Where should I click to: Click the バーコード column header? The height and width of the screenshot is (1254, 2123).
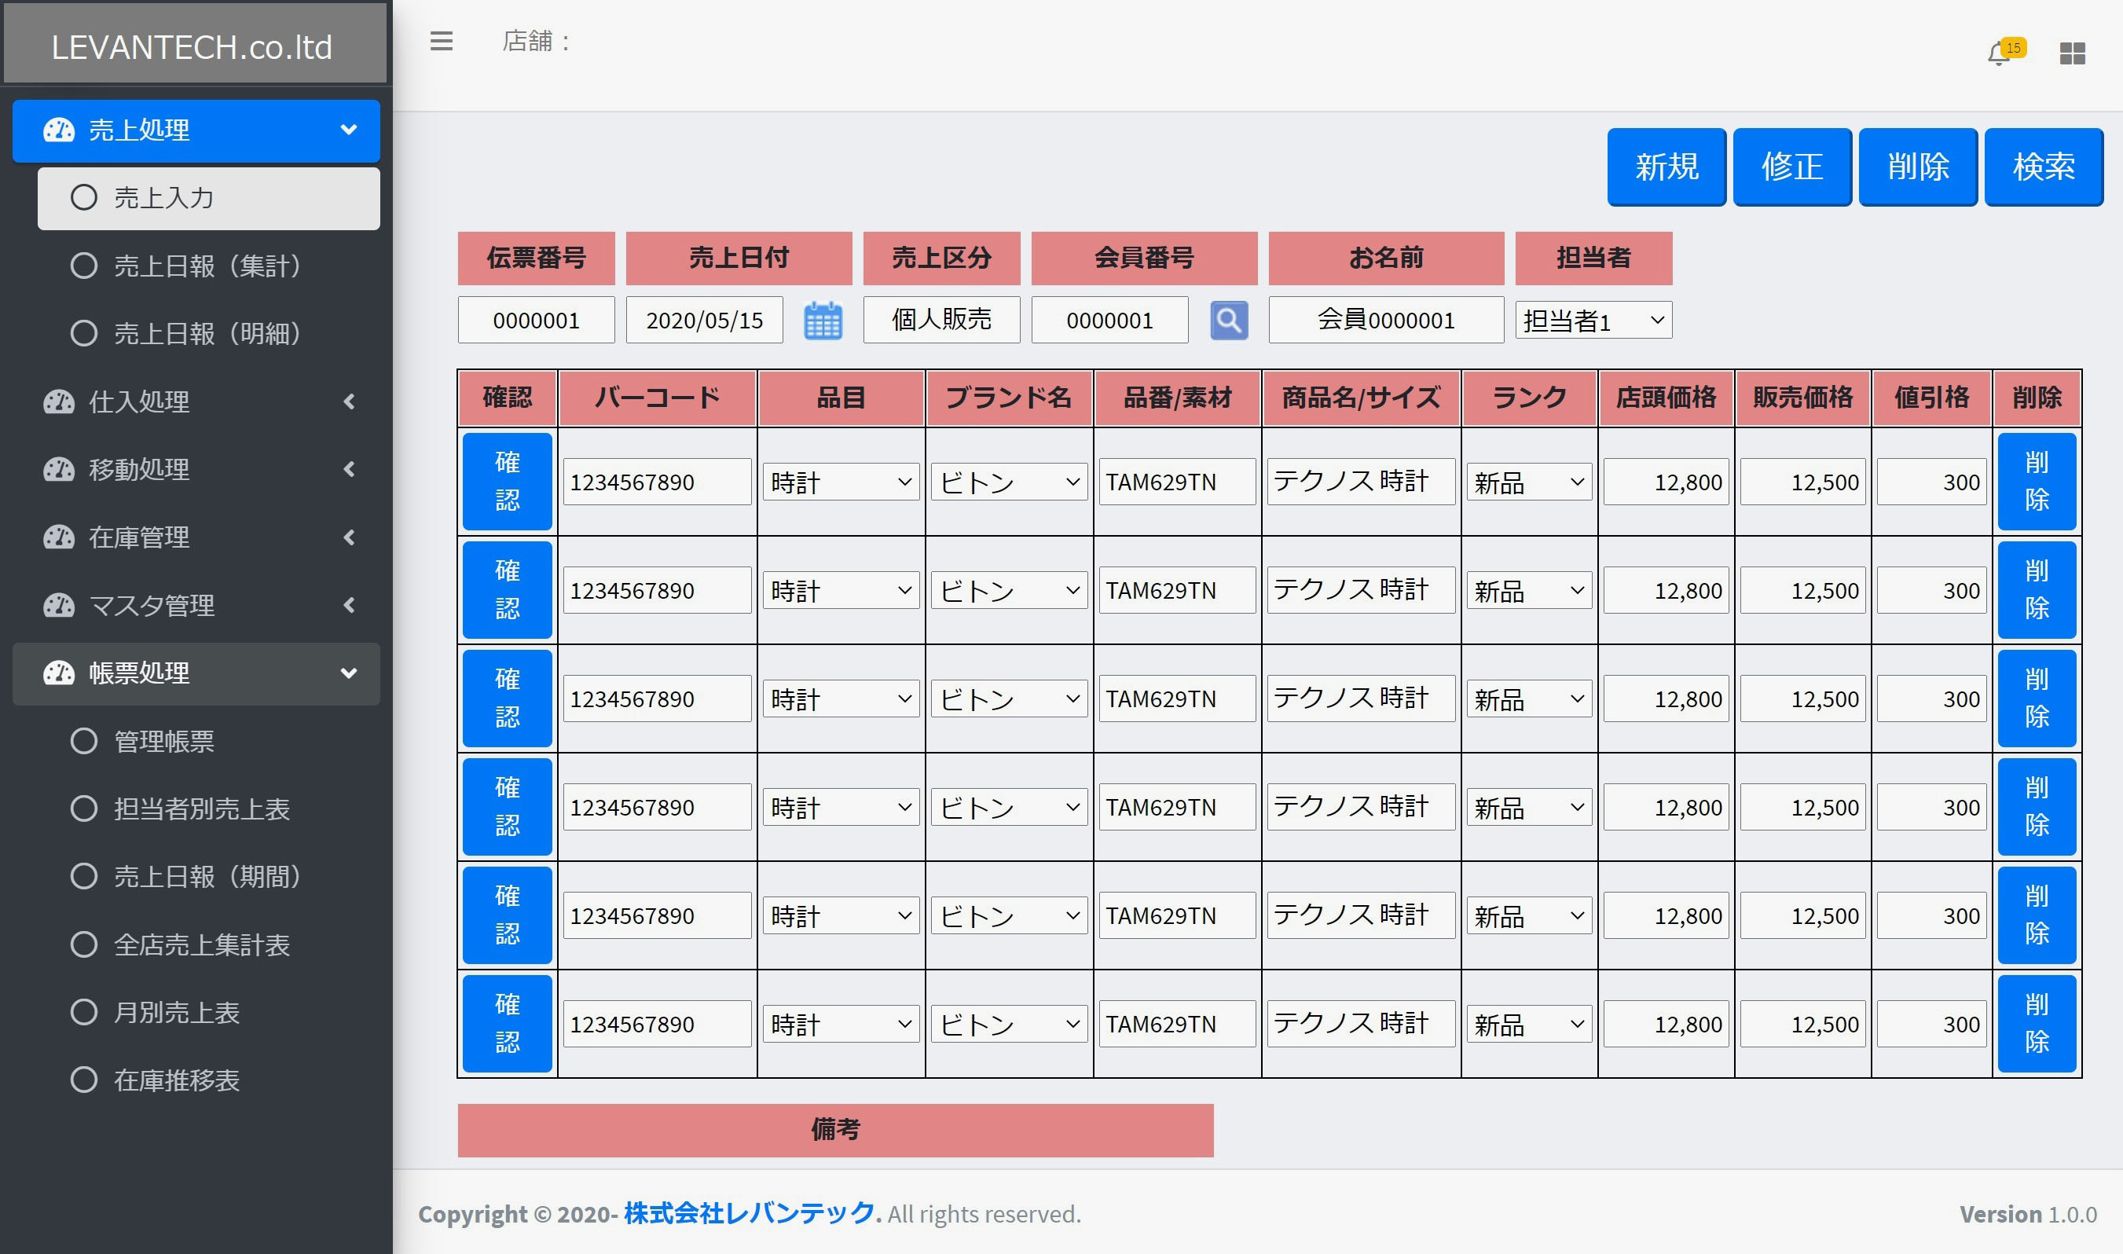pos(658,397)
